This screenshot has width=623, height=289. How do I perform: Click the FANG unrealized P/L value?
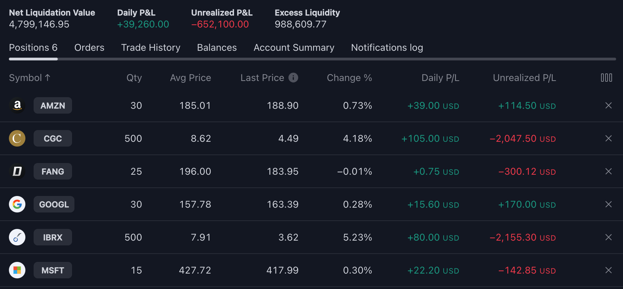tap(527, 171)
